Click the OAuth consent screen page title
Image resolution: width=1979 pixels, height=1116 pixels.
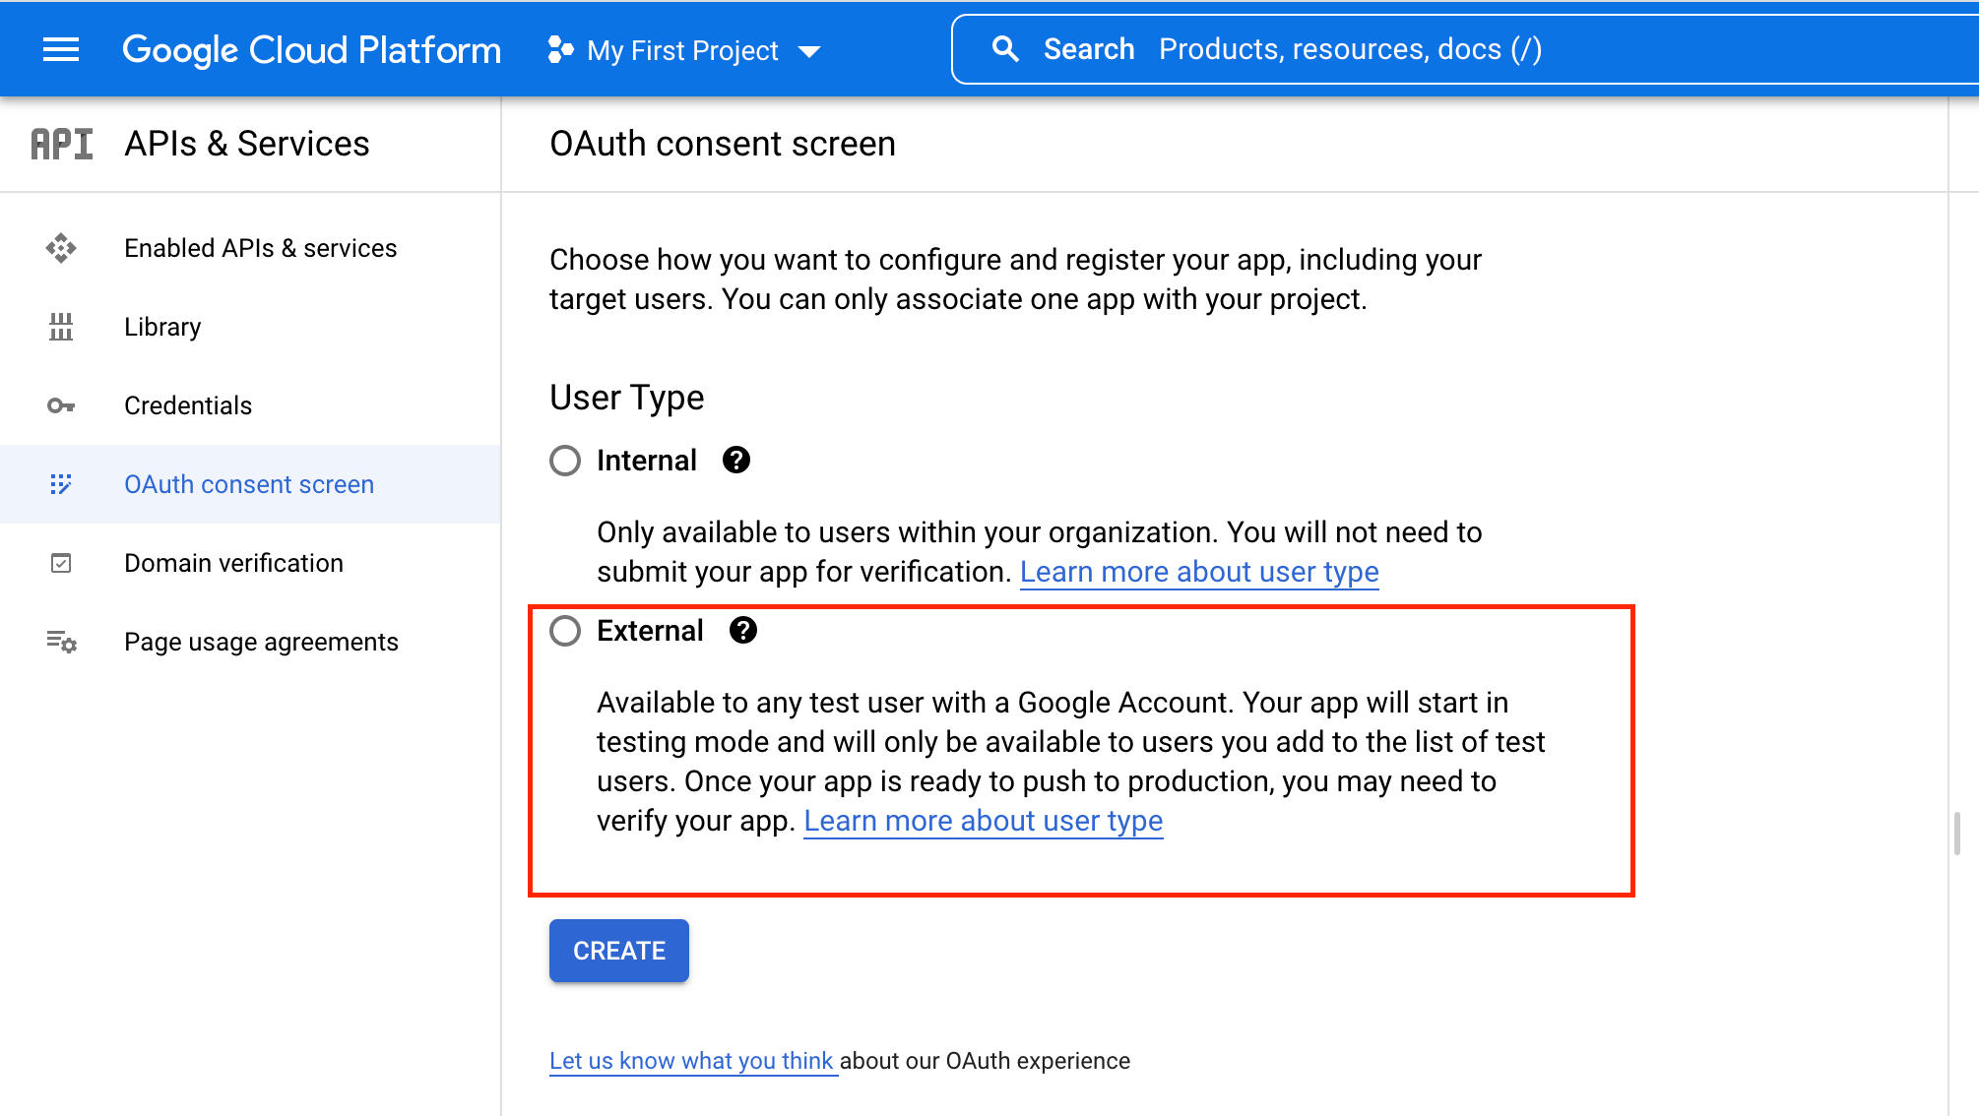[723, 144]
